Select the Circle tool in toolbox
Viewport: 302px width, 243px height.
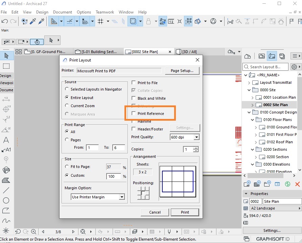tap(6, 200)
